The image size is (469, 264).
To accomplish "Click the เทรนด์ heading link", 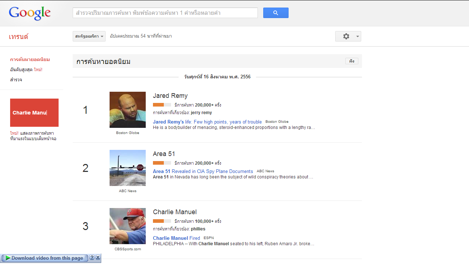I will [x=18, y=36].
